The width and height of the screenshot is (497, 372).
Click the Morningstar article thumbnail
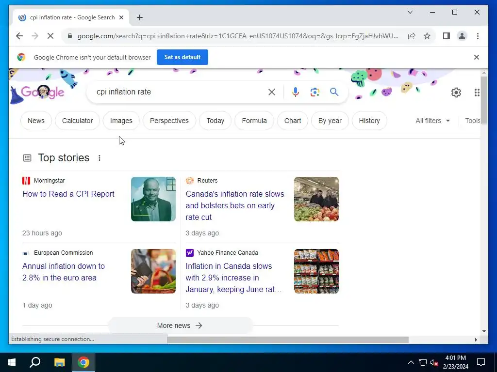153,199
